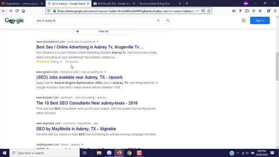This screenshot has height=157, width=279.
Task: Go back with the browser back arrow
Action: tap(4, 11)
